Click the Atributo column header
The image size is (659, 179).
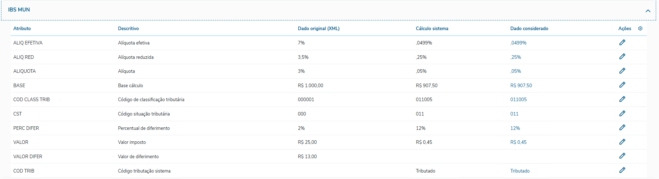point(22,28)
